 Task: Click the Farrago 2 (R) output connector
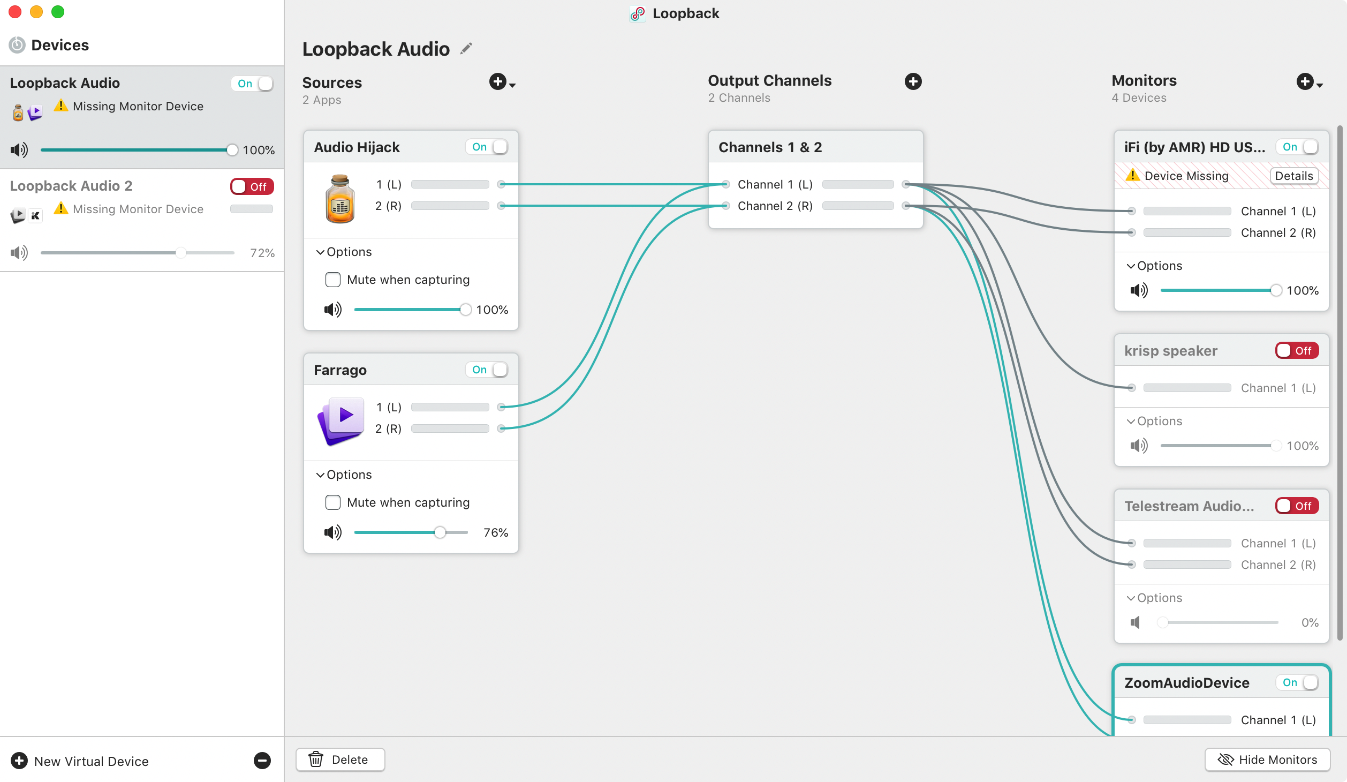[x=501, y=428]
